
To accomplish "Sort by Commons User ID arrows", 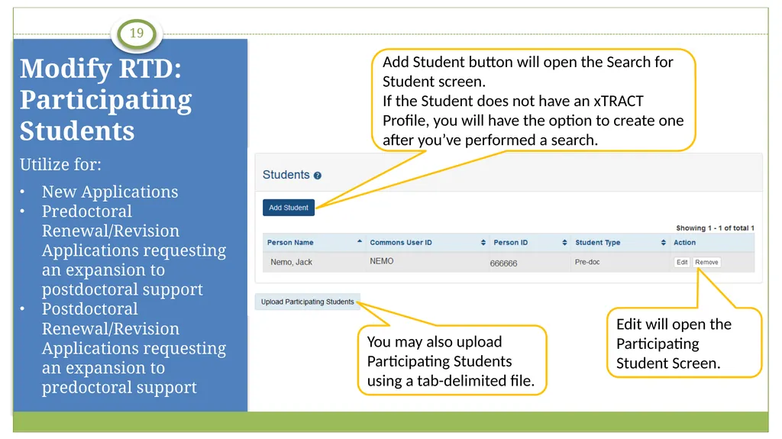I will (x=483, y=243).
